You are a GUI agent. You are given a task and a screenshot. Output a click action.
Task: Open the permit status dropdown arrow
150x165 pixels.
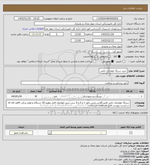point(50,133)
